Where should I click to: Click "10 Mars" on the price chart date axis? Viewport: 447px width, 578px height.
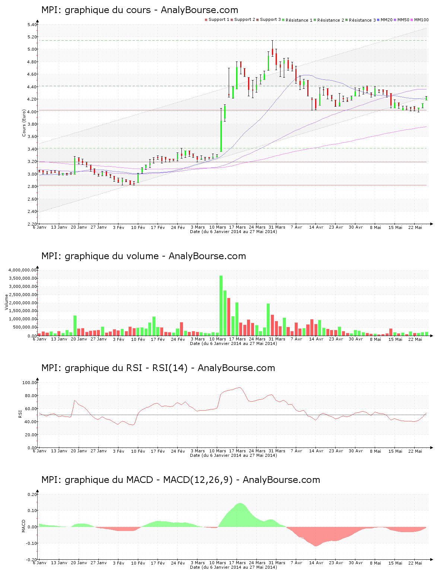(x=218, y=227)
